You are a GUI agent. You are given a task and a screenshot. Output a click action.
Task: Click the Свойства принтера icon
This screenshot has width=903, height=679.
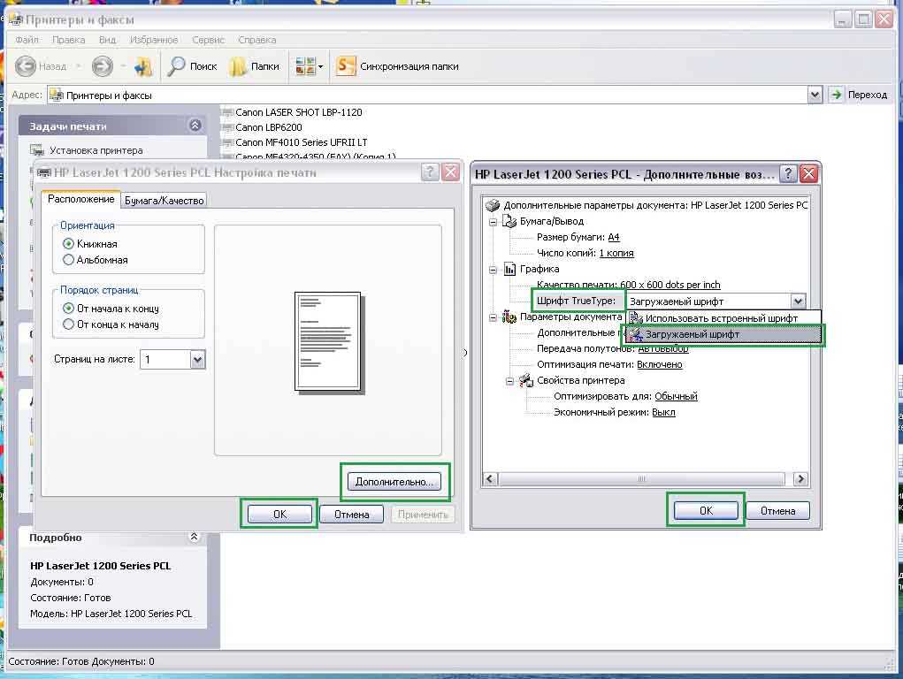tap(525, 380)
